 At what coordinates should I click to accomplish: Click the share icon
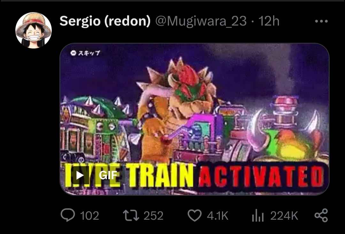321,215
